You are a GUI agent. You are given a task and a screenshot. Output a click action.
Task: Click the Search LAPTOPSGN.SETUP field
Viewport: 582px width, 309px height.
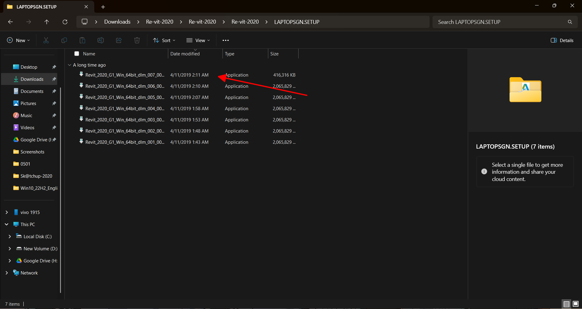point(500,22)
